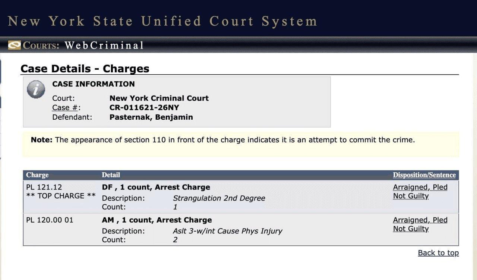
Task: Click the case information info icon
Action: [36, 90]
